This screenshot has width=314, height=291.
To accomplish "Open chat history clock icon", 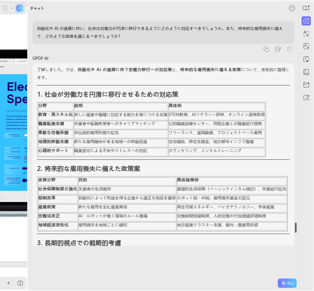I will tap(292, 8).
